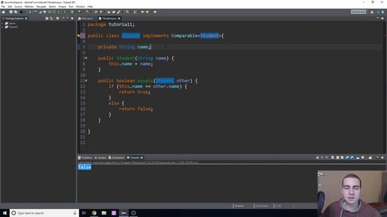Click the false output text in Console
387x217 pixels.
point(85,168)
